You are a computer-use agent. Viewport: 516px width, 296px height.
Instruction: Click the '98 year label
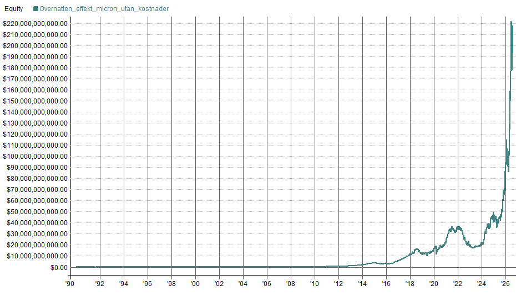(171, 283)
